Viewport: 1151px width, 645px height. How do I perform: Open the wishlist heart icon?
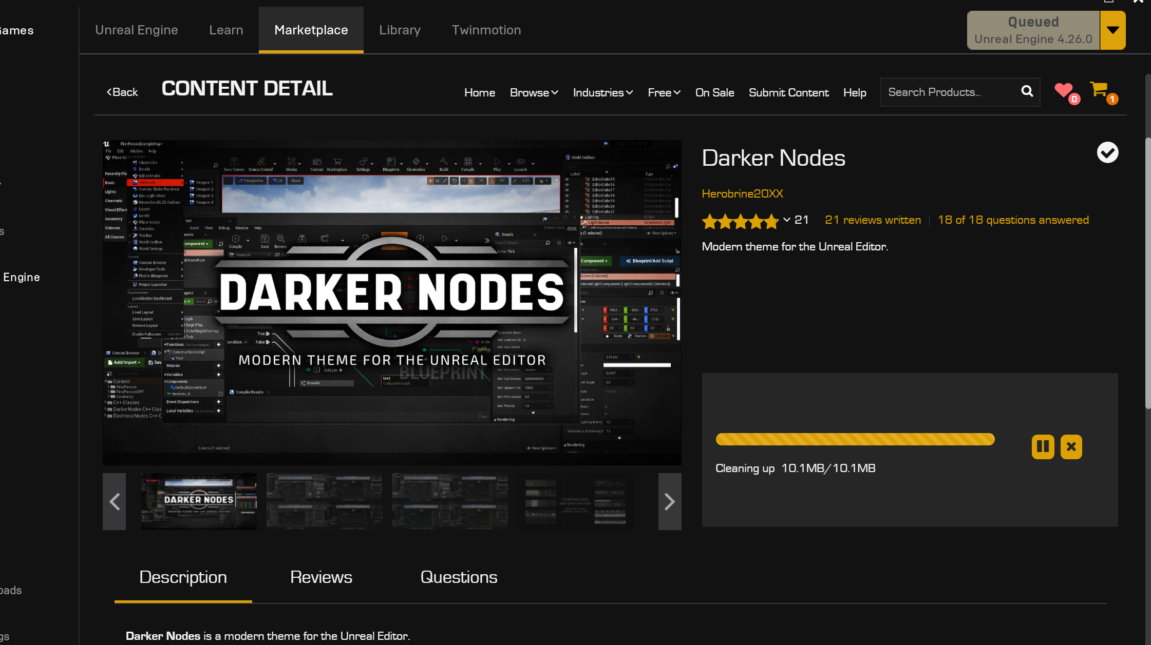pos(1064,90)
